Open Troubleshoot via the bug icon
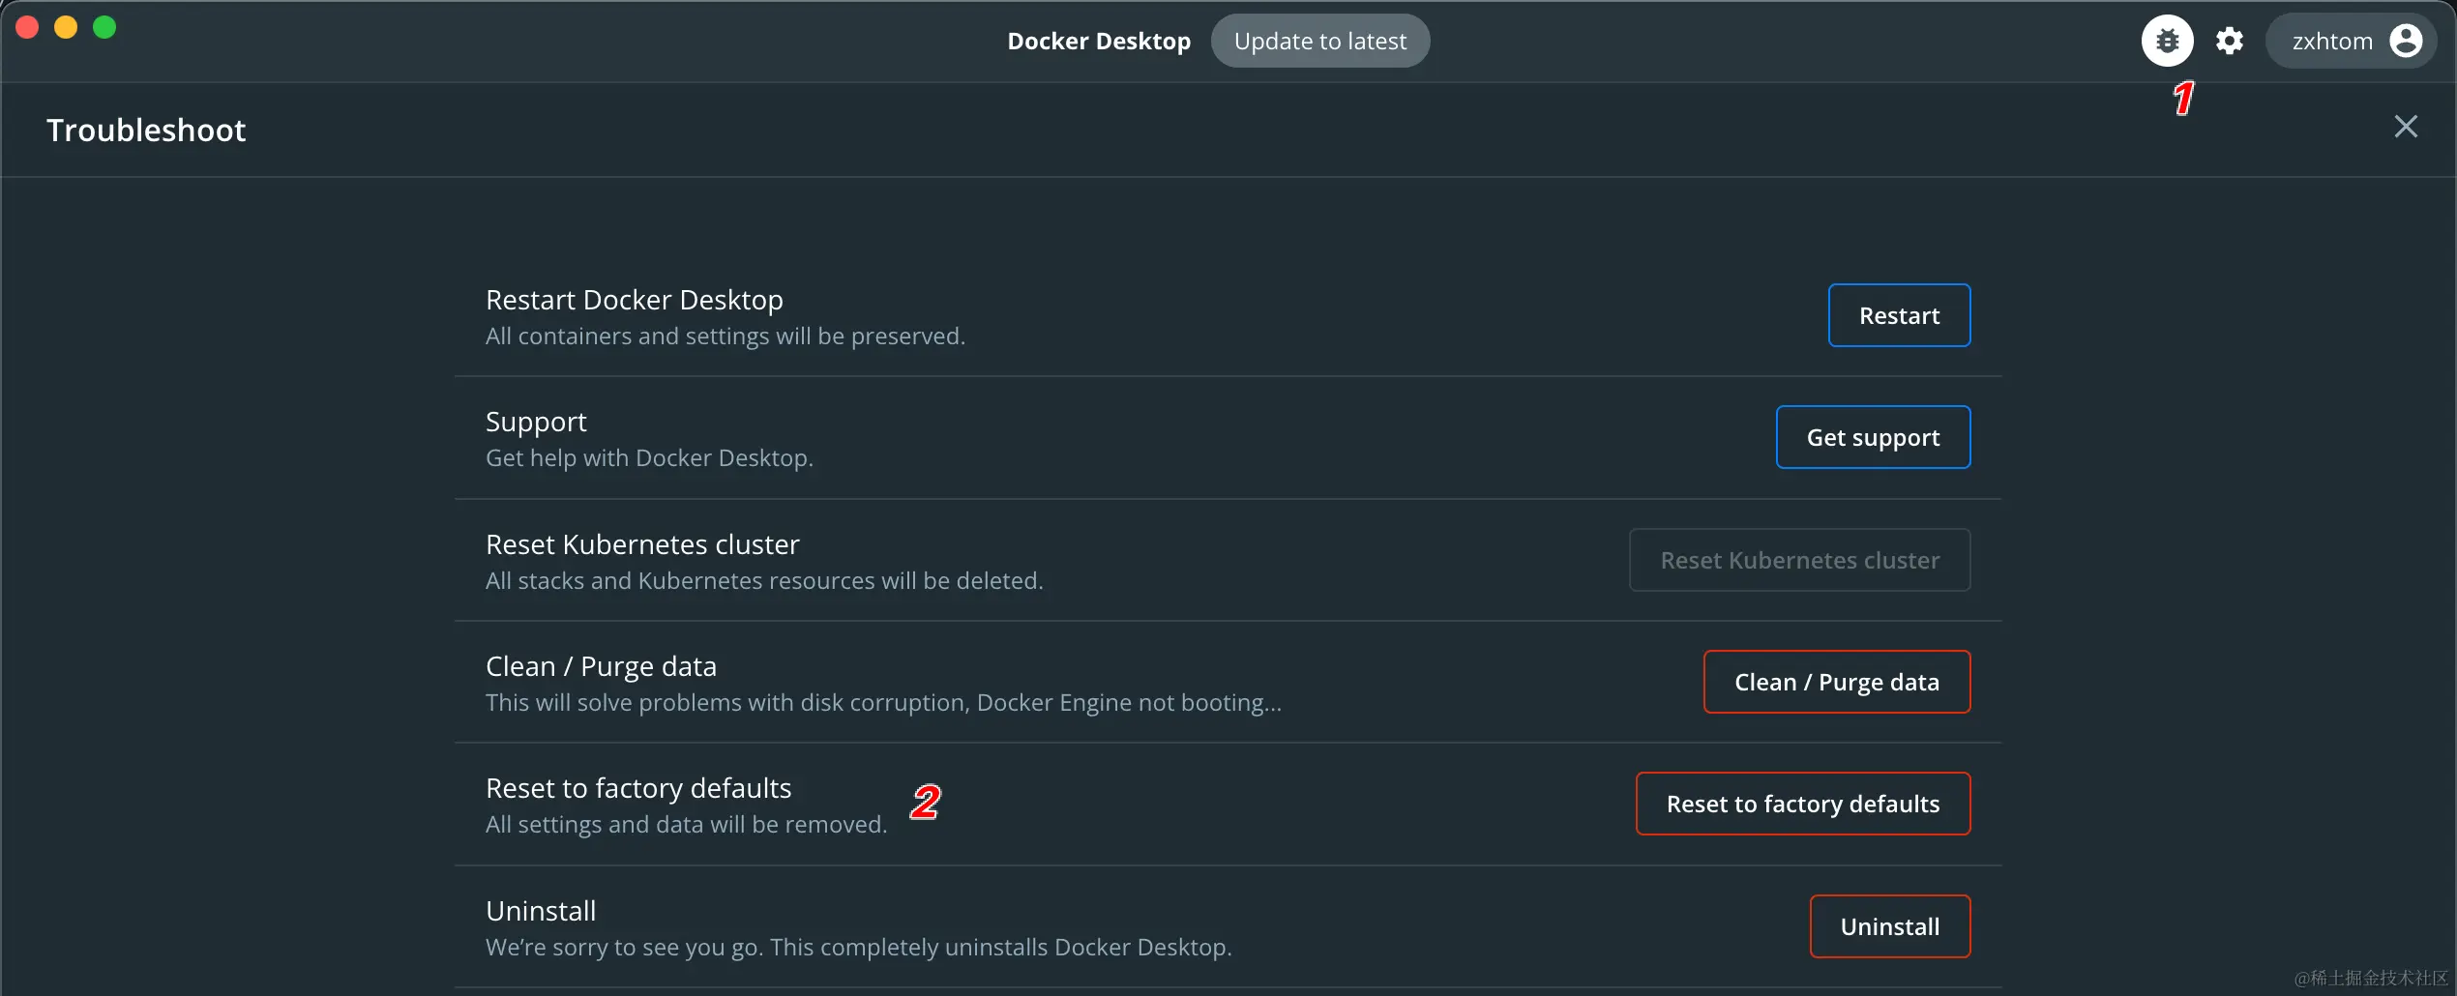The height and width of the screenshot is (996, 2457). pyautogui.click(x=2167, y=41)
